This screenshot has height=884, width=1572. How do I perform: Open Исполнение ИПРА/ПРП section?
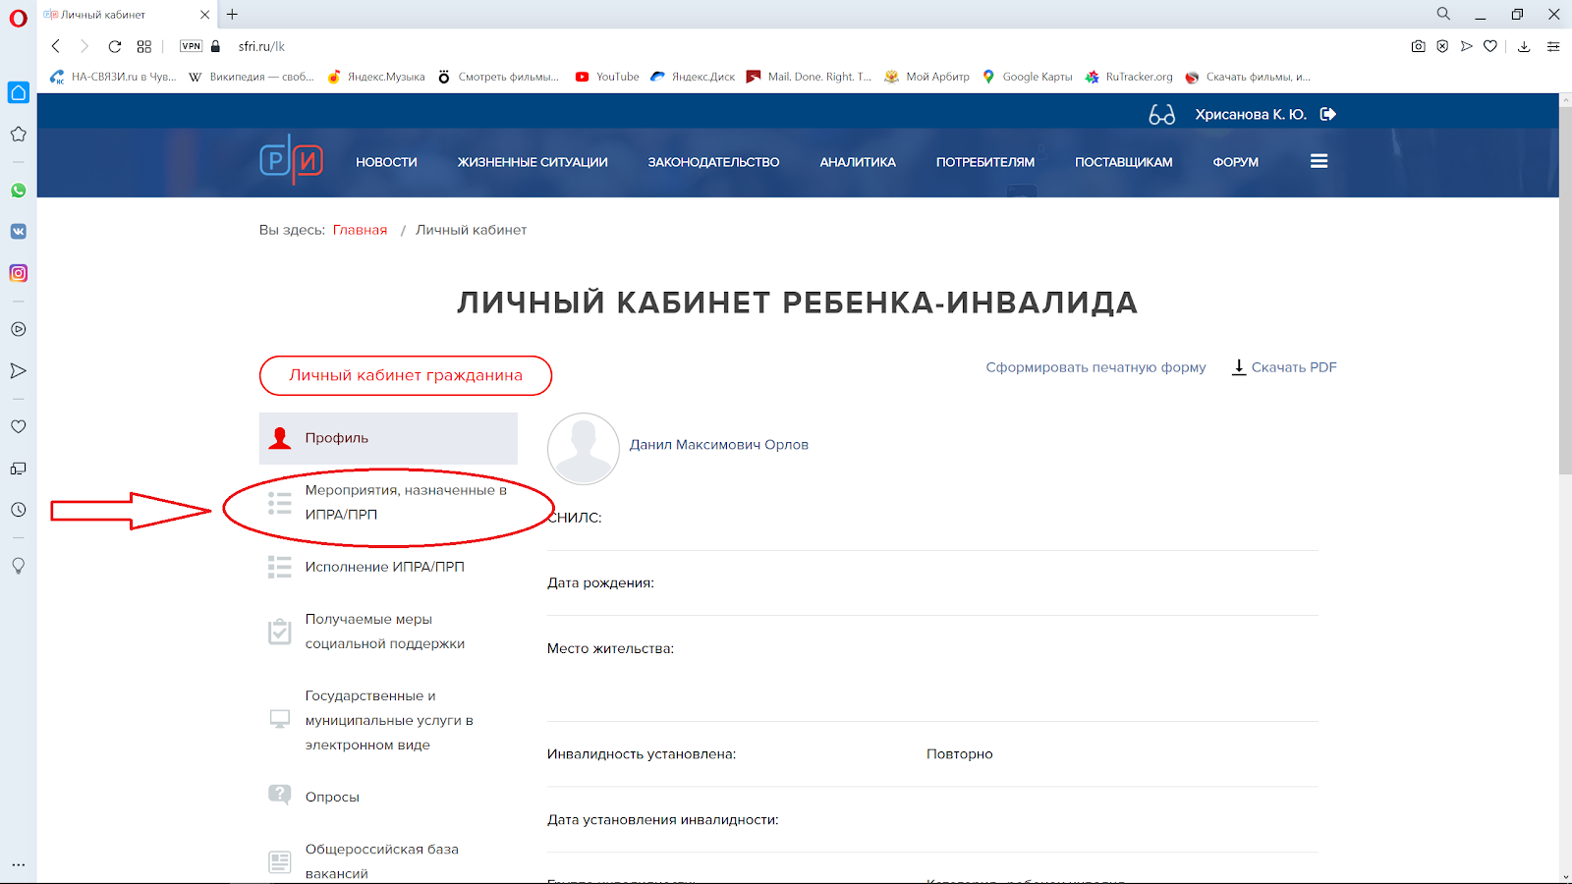(x=384, y=567)
